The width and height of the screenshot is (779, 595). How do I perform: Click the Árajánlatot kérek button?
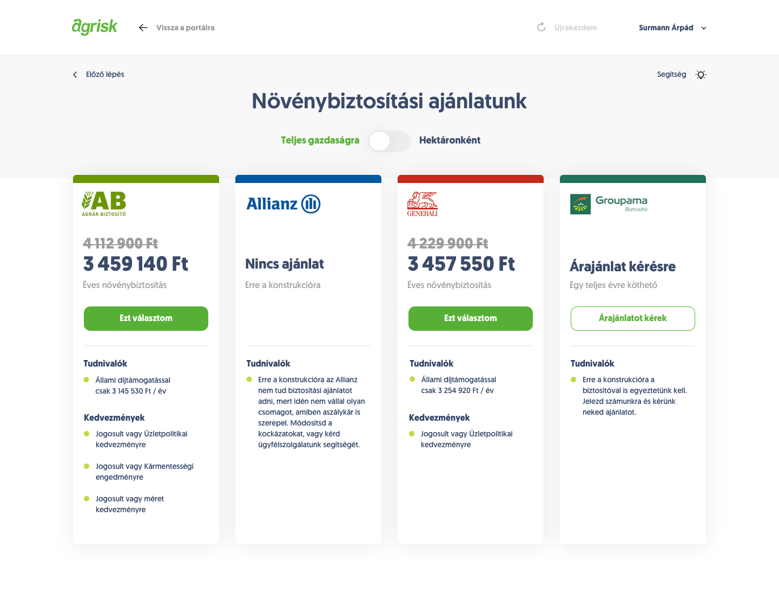click(633, 318)
